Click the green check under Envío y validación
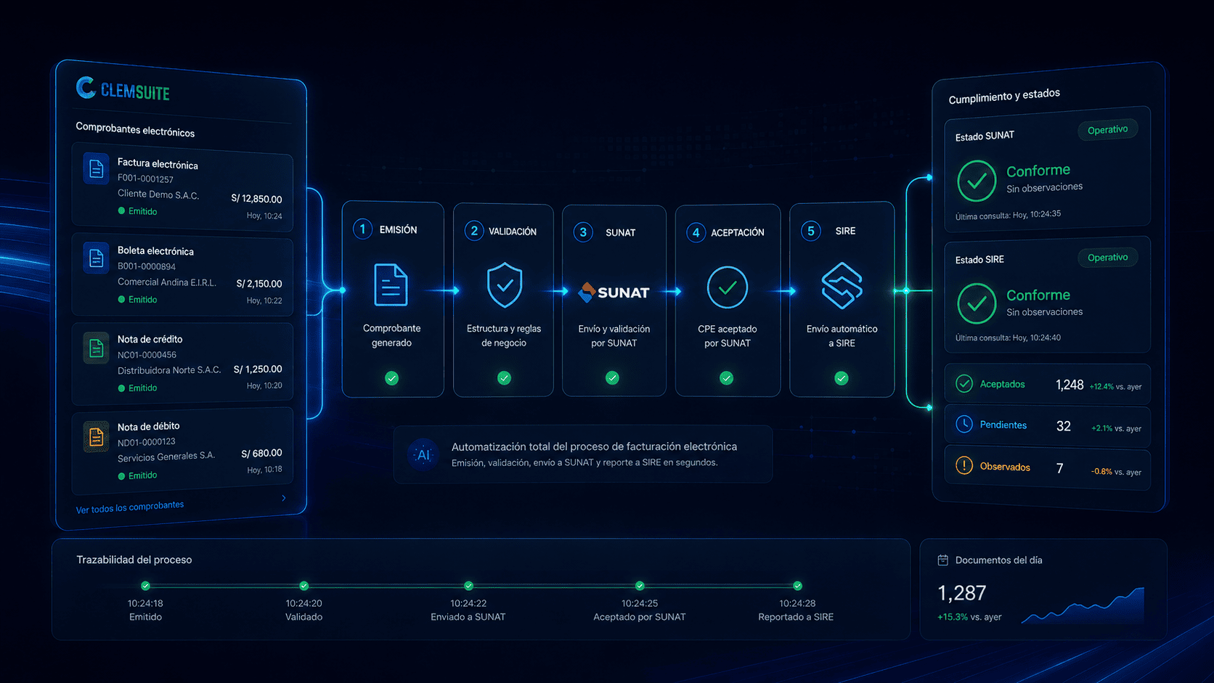 (613, 377)
